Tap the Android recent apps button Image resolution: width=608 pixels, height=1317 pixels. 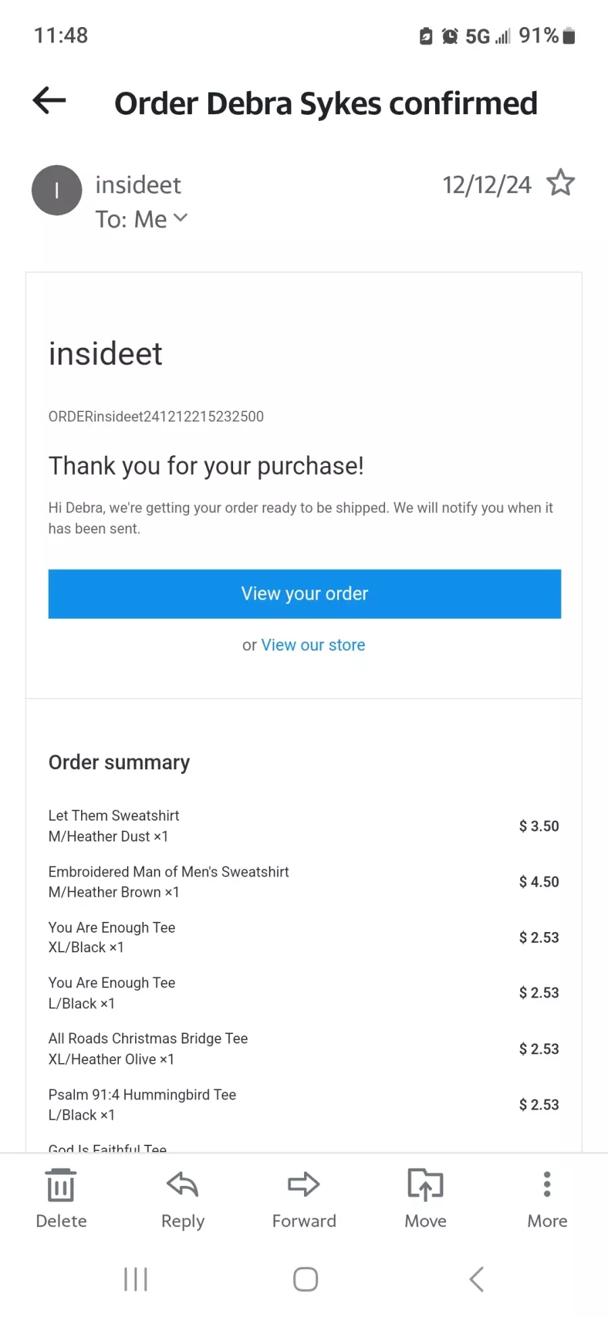coord(136,1279)
